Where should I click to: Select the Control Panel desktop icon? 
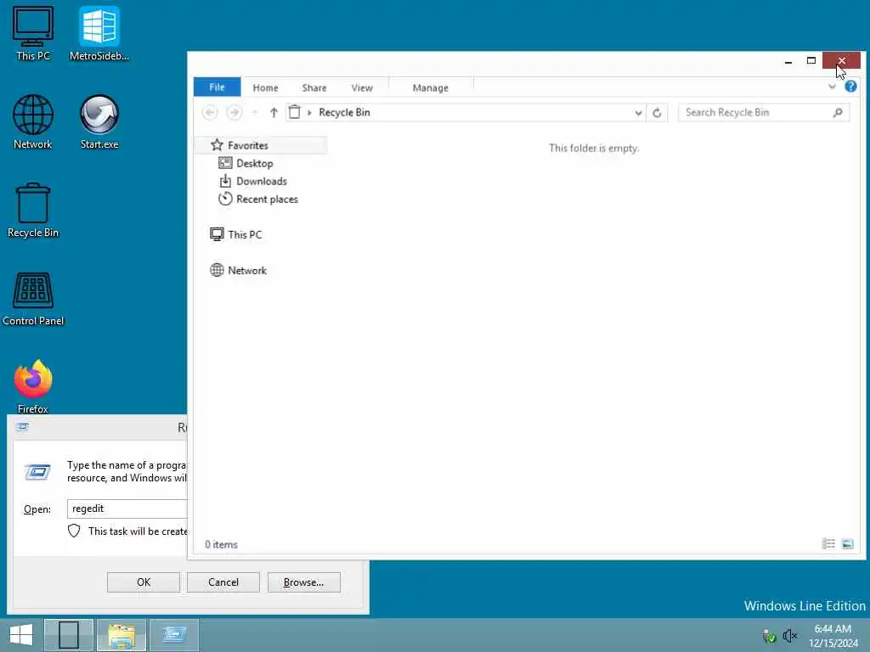tap(33, 300)
